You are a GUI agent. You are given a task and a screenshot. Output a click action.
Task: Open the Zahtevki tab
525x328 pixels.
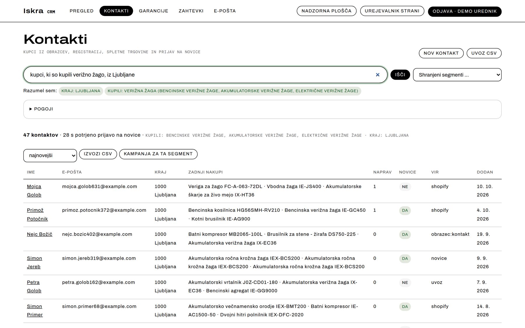[191, 11]
